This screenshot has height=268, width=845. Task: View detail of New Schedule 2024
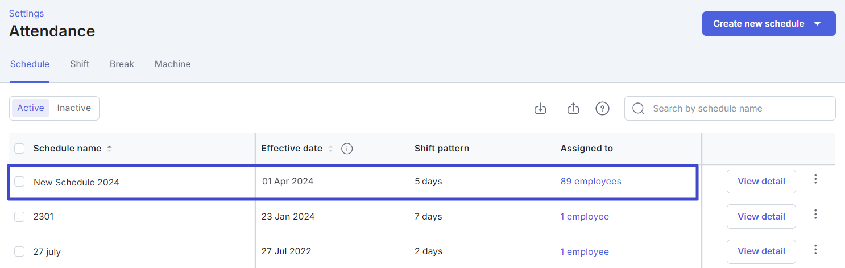(x=761, y=182)
